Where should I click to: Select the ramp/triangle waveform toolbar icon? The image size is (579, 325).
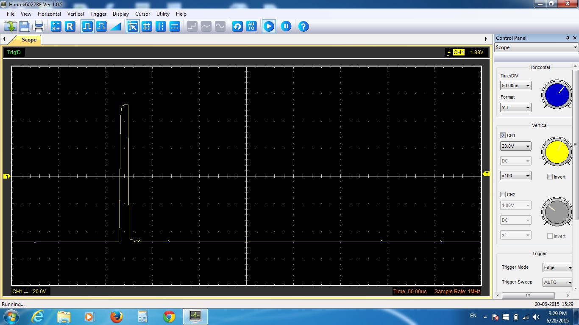click(115, 27)
